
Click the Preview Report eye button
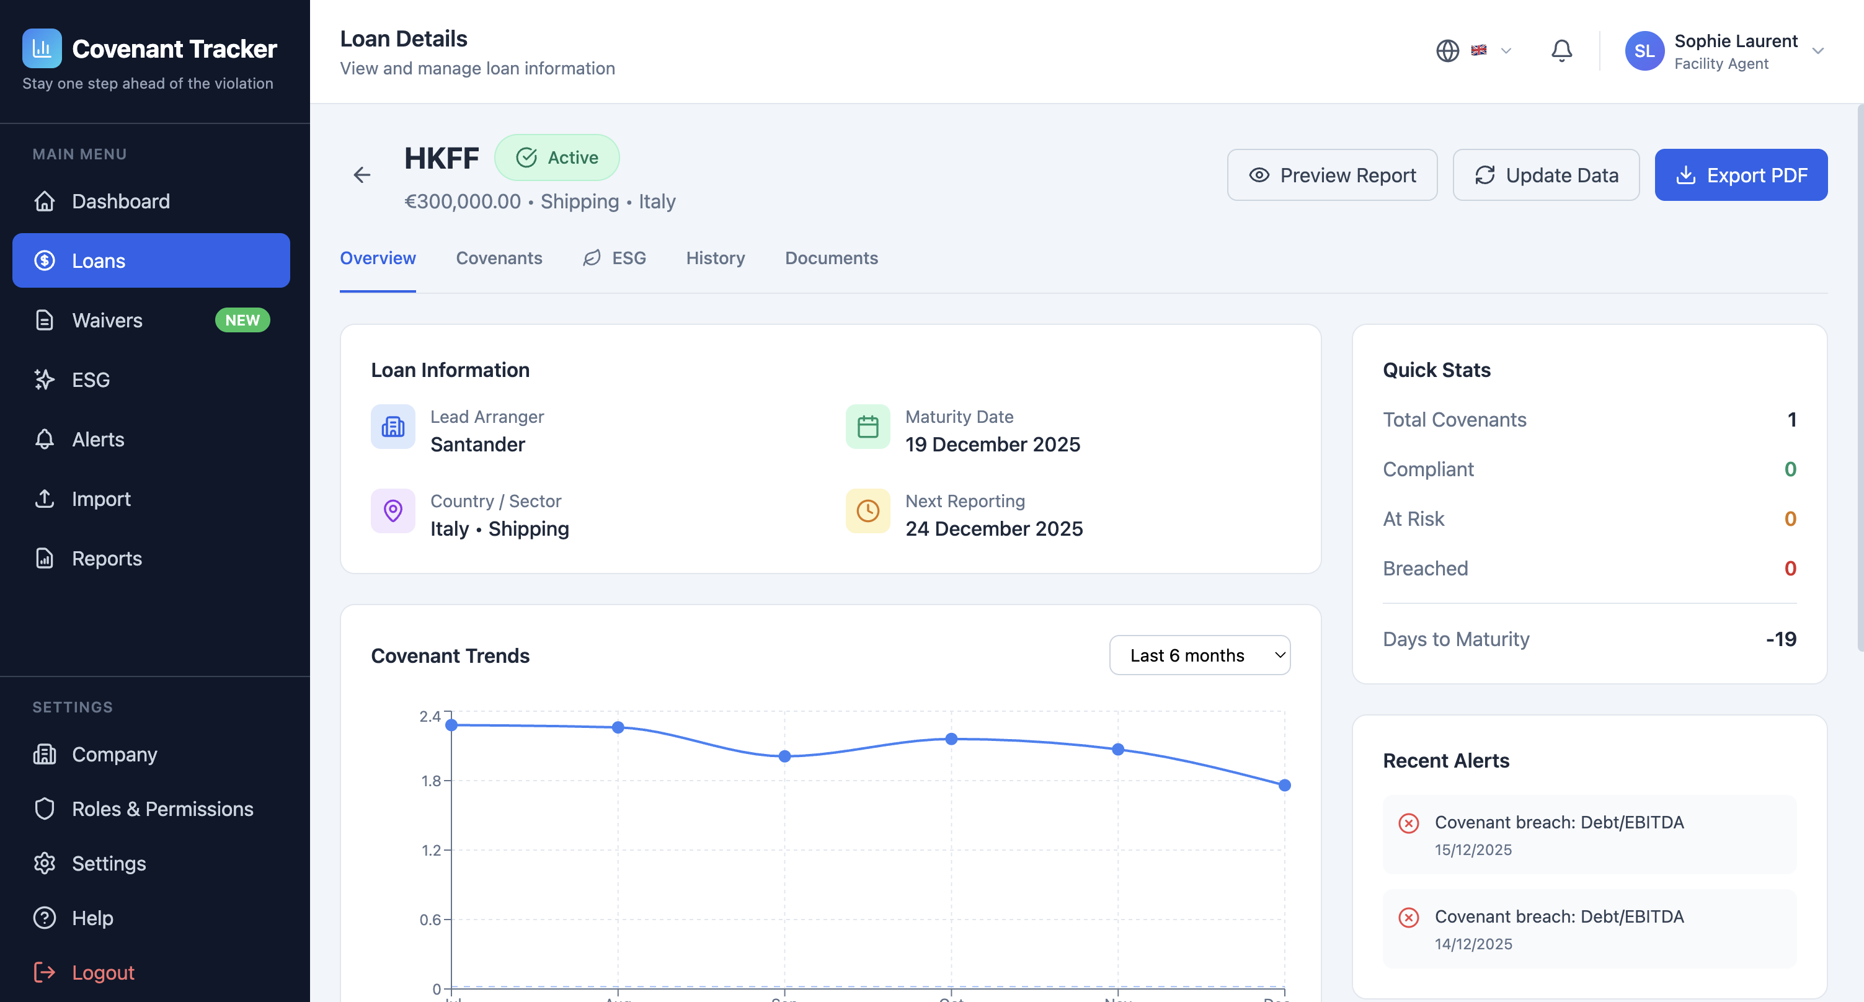click(x=1331, y=175)
